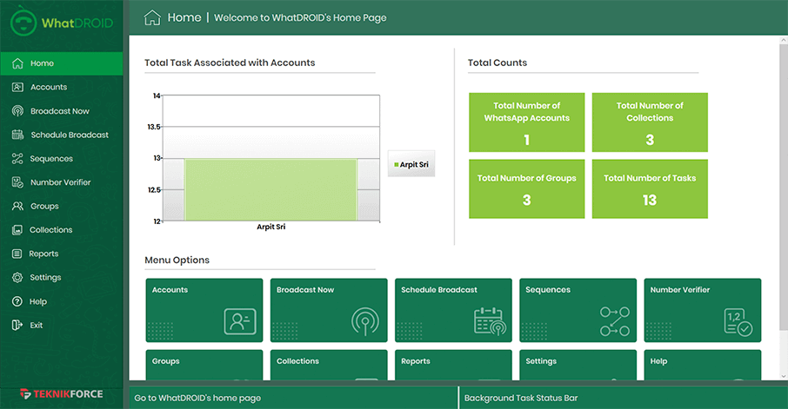Click the Settings gear icon in sidebar
This screenshot has width=788, height=409.
coord(17,278)
